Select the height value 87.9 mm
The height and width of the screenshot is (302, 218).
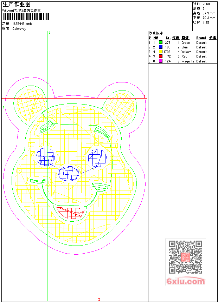pos(209,13)
